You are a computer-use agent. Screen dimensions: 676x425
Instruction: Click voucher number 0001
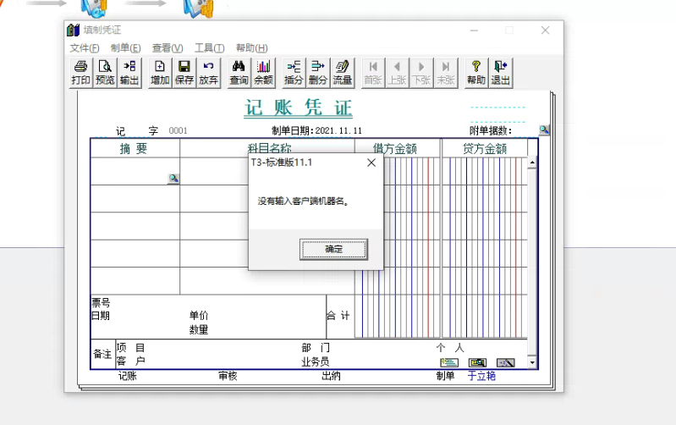pos(178,130)
